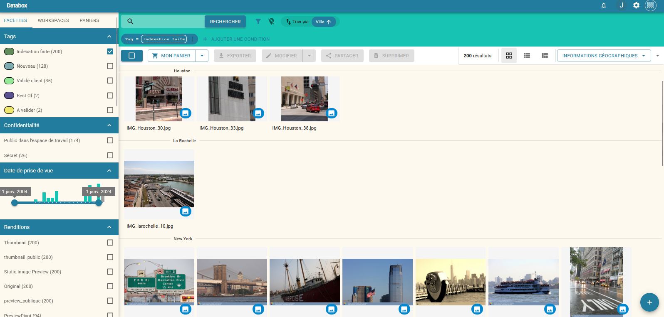This screenshot has width=664, height=317.
Task: Click the Exporter button
Action: (235, 56)
